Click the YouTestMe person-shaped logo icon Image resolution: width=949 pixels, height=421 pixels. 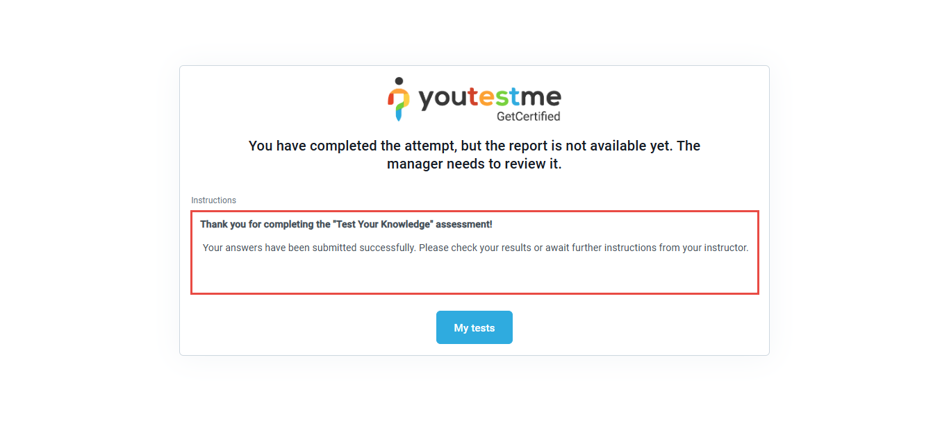[x=399, y=100]
